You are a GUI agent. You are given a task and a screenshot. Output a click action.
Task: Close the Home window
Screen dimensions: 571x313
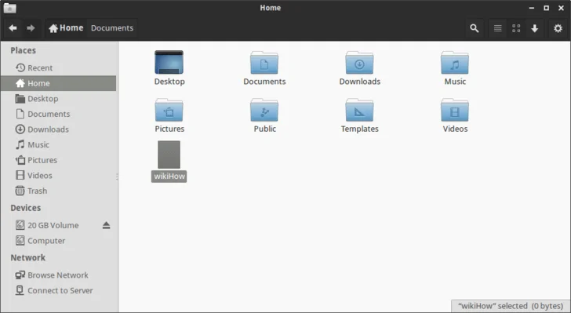(561, 8)
